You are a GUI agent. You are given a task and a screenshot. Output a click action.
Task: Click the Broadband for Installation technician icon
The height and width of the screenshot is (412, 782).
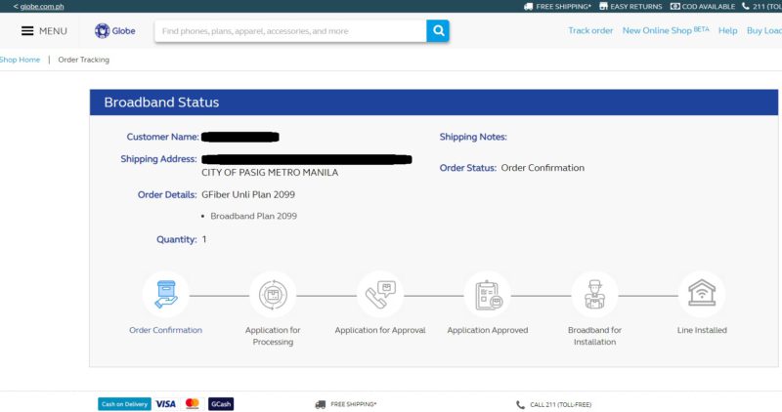594,294
